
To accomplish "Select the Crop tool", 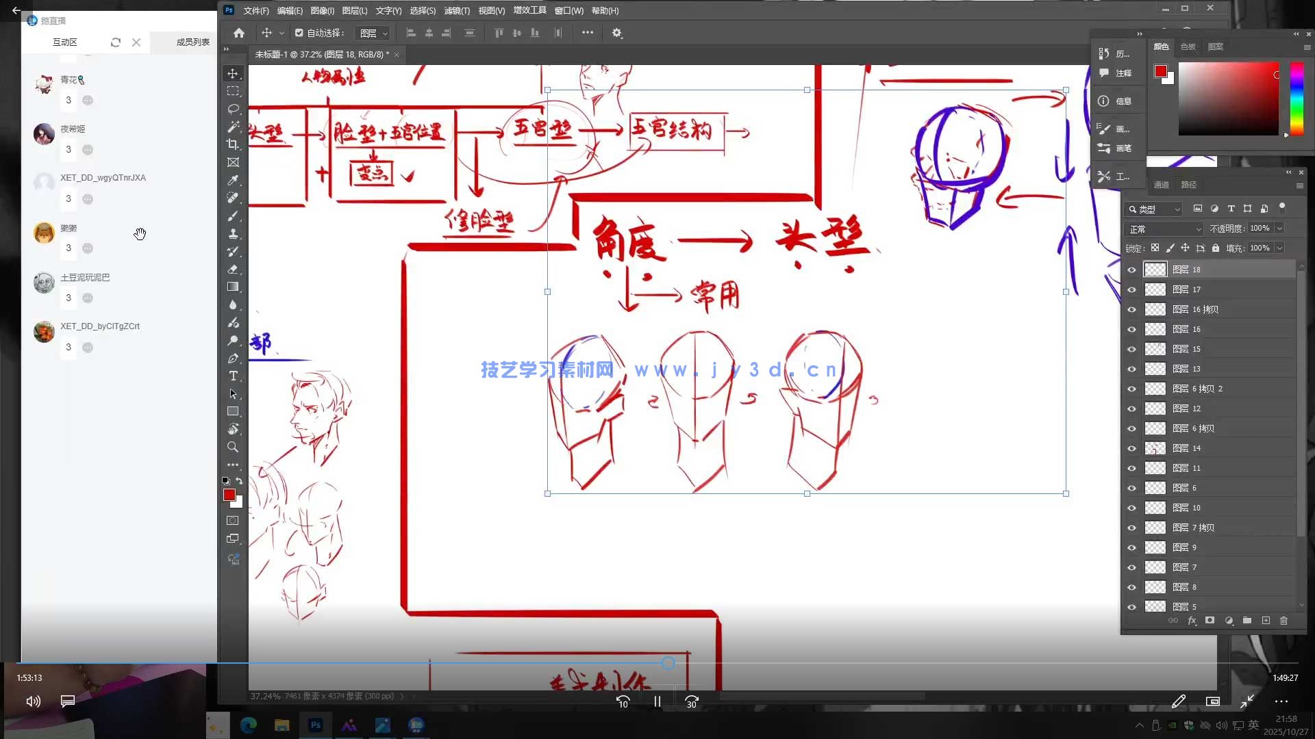I will coord(233,144).
